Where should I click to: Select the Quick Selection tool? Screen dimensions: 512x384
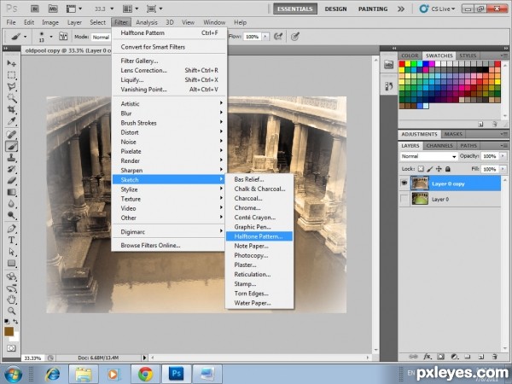[11, 98]
